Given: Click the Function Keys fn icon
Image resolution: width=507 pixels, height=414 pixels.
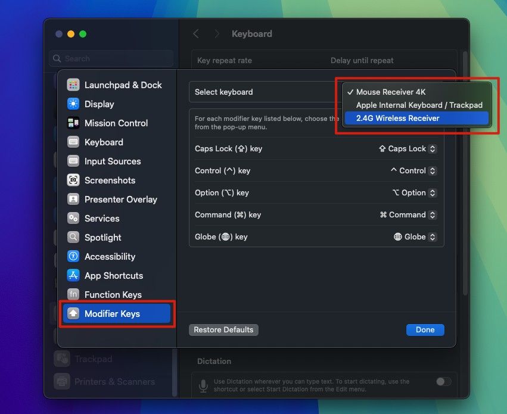Looking at the screenshot, I should 73,295.
